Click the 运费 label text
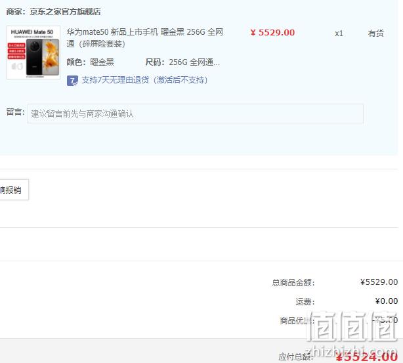Screen dimensions: 403x363 pyautogui.click(x=305, y=301)
